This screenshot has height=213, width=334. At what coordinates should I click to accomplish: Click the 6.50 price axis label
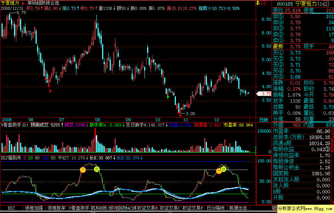(x=266, y=19)
